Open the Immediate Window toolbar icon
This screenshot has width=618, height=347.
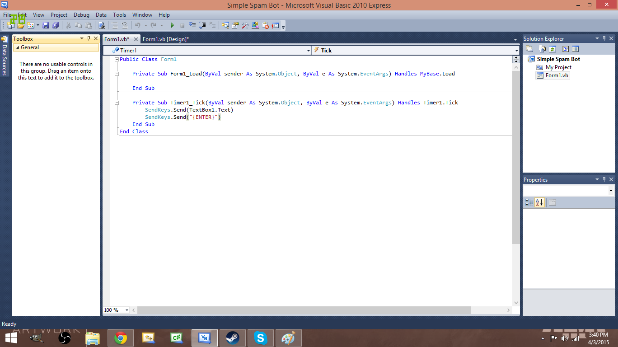(x=275, y=25)
